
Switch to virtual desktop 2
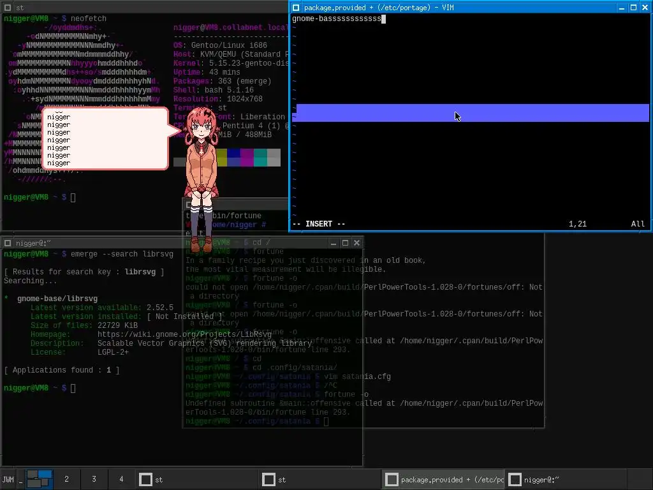(66, 479)
